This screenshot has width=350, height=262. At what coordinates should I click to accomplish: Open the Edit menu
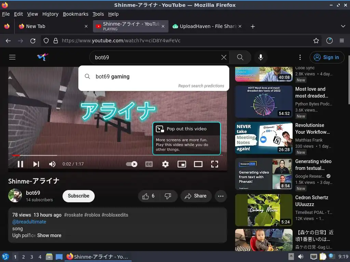point(18,14)
